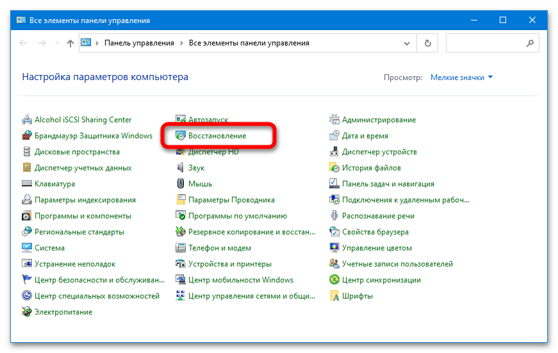Open Диспетчер HD link
The width and height of the screenshot is (558, 353).
coord(213,152)
